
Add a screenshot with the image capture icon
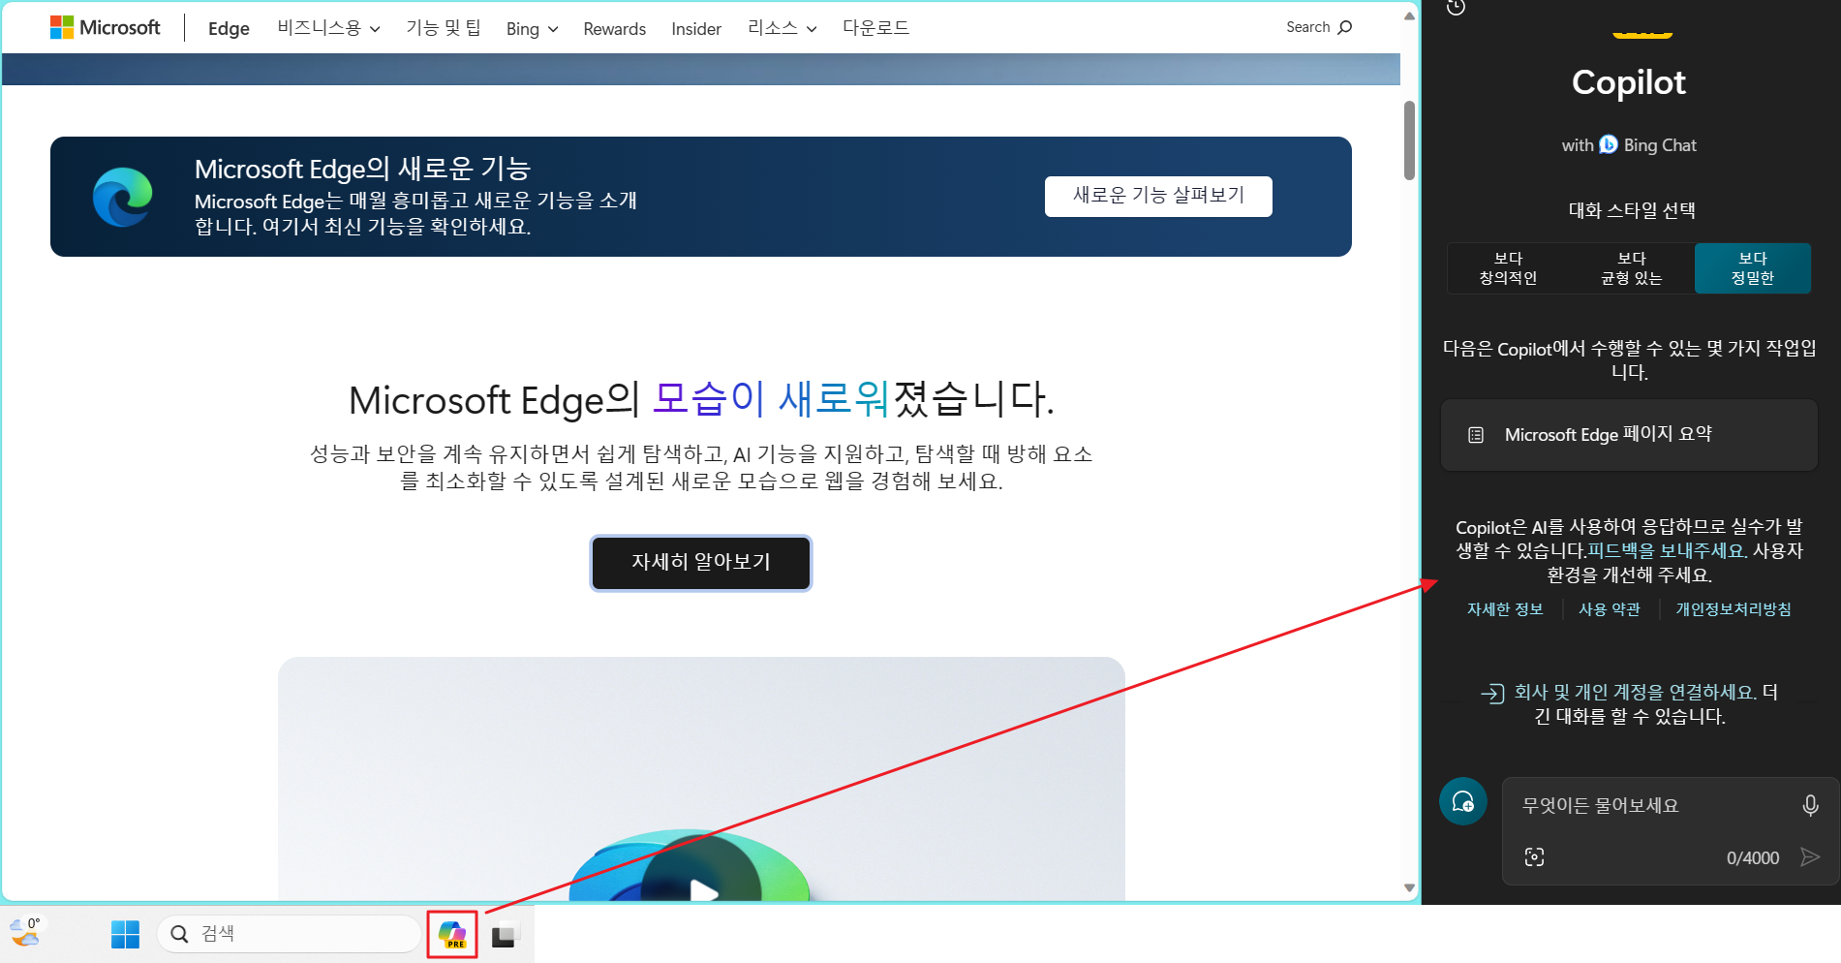pos(1534,856)
